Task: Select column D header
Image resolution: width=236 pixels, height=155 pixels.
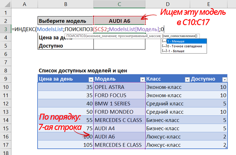Action: tap(168, 4)
